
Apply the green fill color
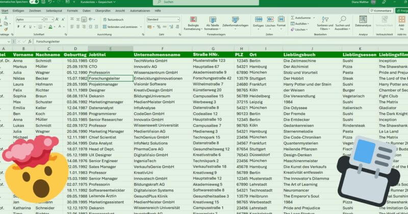[50, 27]
